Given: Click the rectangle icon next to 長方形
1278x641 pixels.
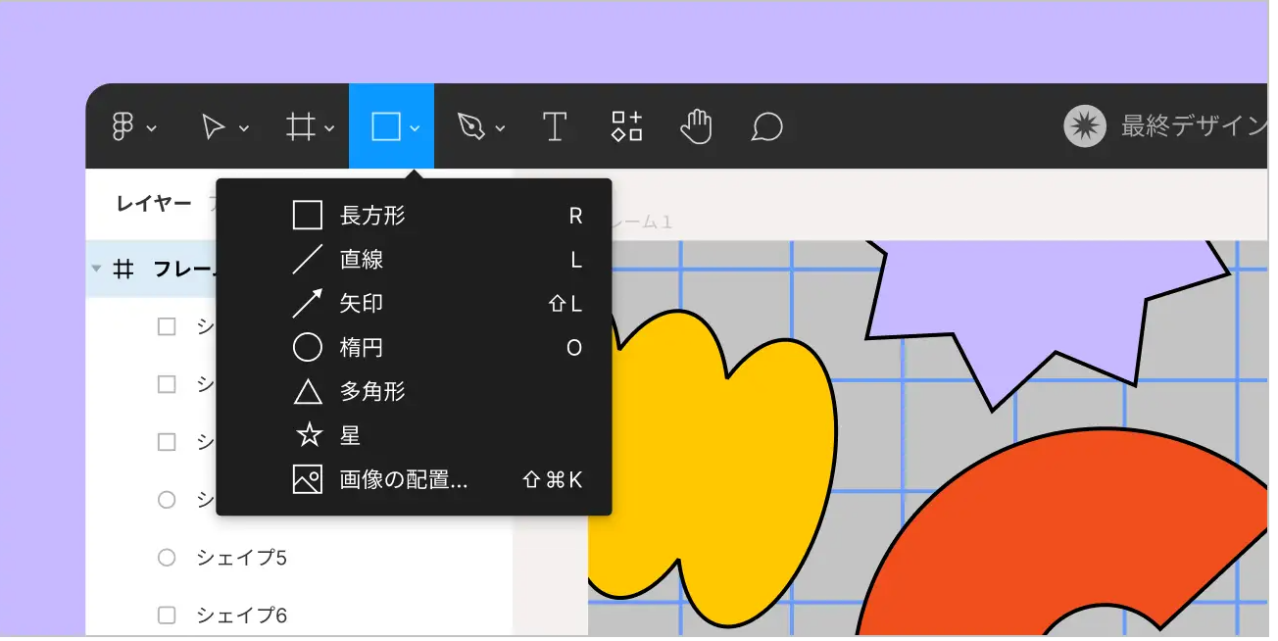Looking at the screenshot, I should (308, 216).
